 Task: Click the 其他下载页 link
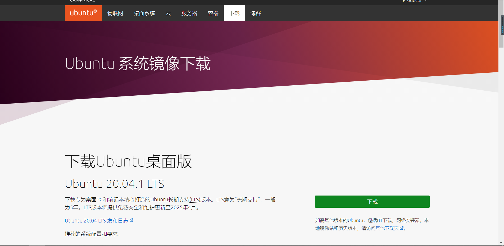387,228
